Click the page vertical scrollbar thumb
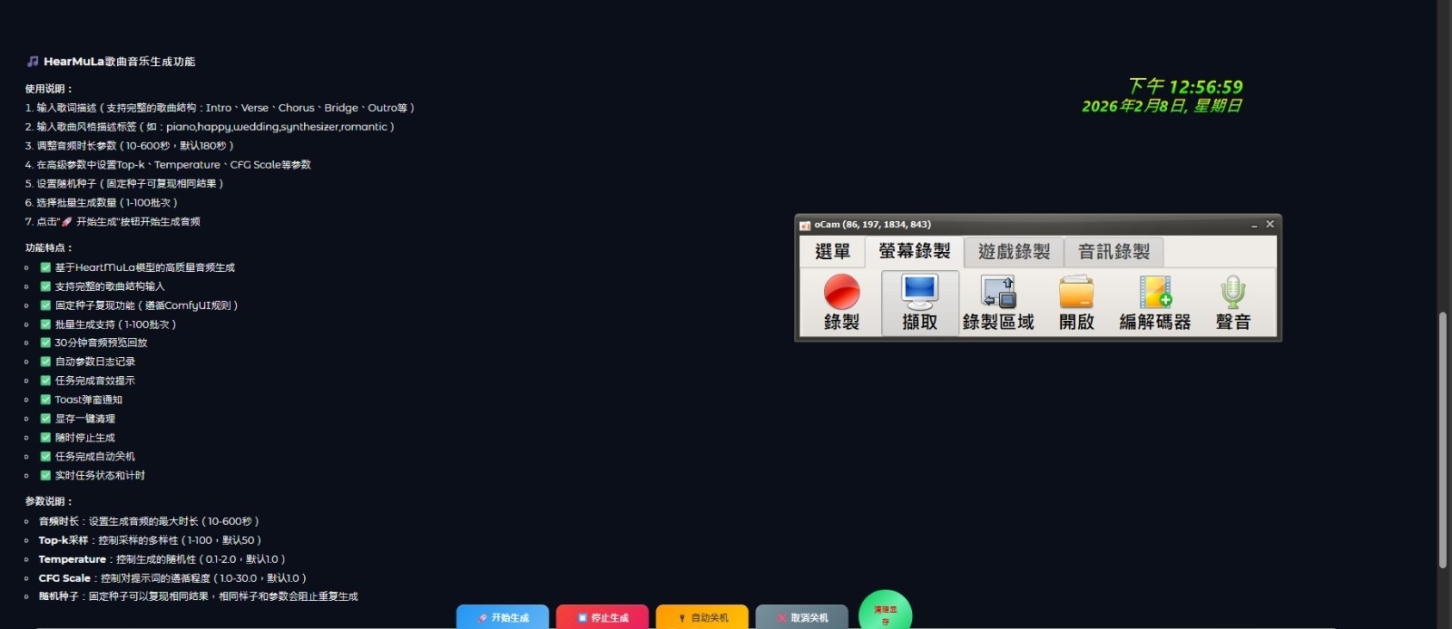This screenshot has width=1452, height=629. point(1443,440)
